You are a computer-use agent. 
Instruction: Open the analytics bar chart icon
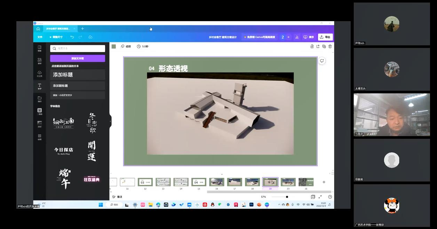[x=297, y=37]
